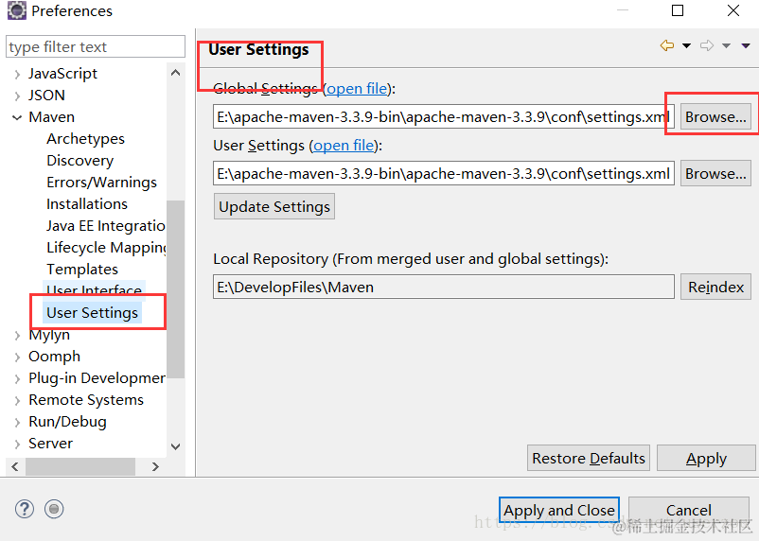Select Java EE Integration item

pyautogui.click(x=106, y=226)
